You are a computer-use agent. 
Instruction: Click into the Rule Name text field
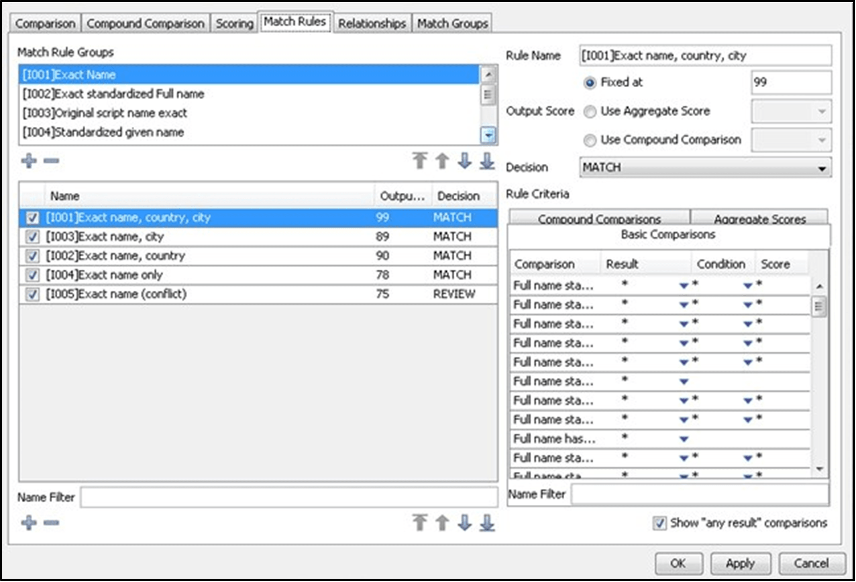point(705,56)
